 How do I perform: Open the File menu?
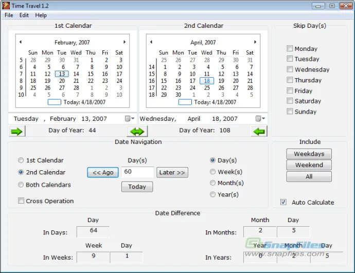pyautogui.click(x=9, y=15)
